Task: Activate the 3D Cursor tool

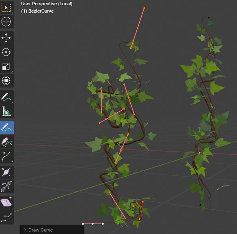Action: coord(6,22)
